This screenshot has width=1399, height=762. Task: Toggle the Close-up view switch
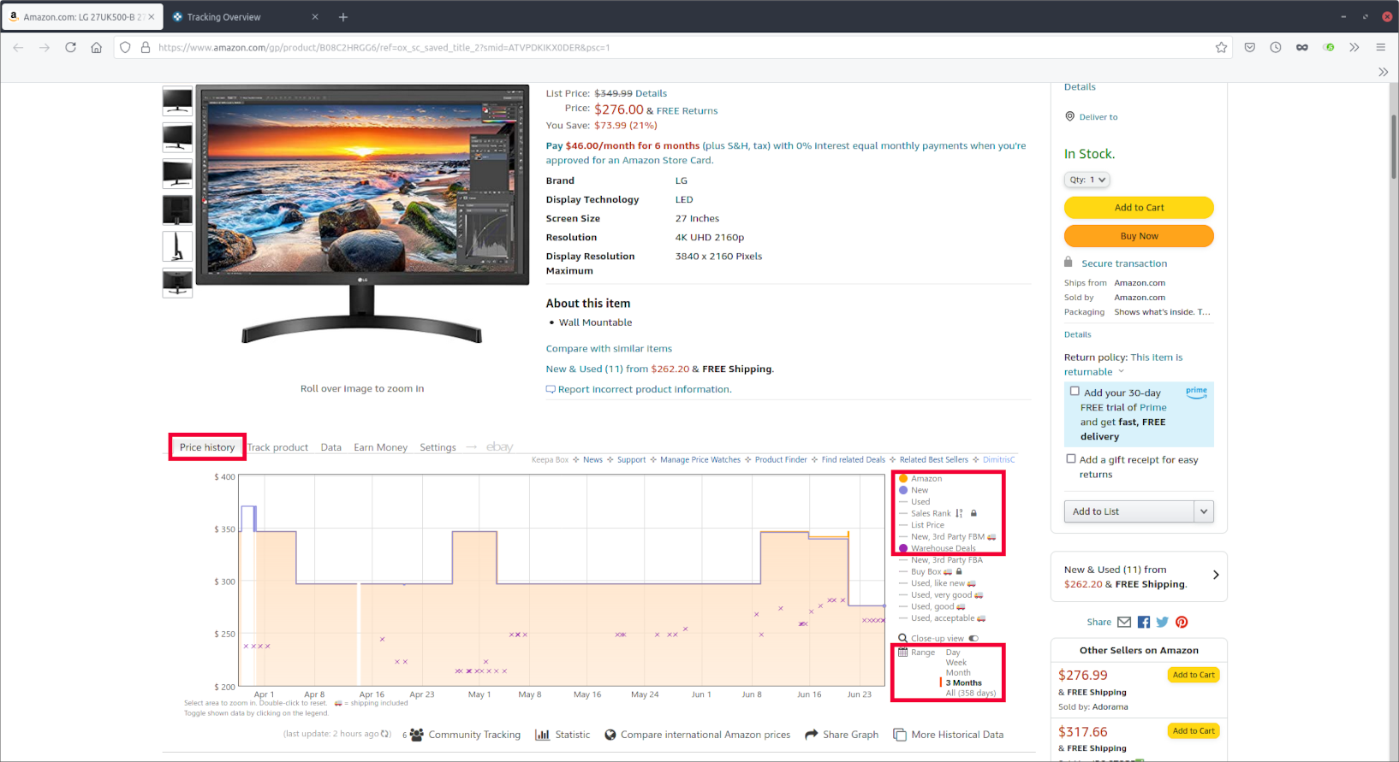tap(973, 638)
